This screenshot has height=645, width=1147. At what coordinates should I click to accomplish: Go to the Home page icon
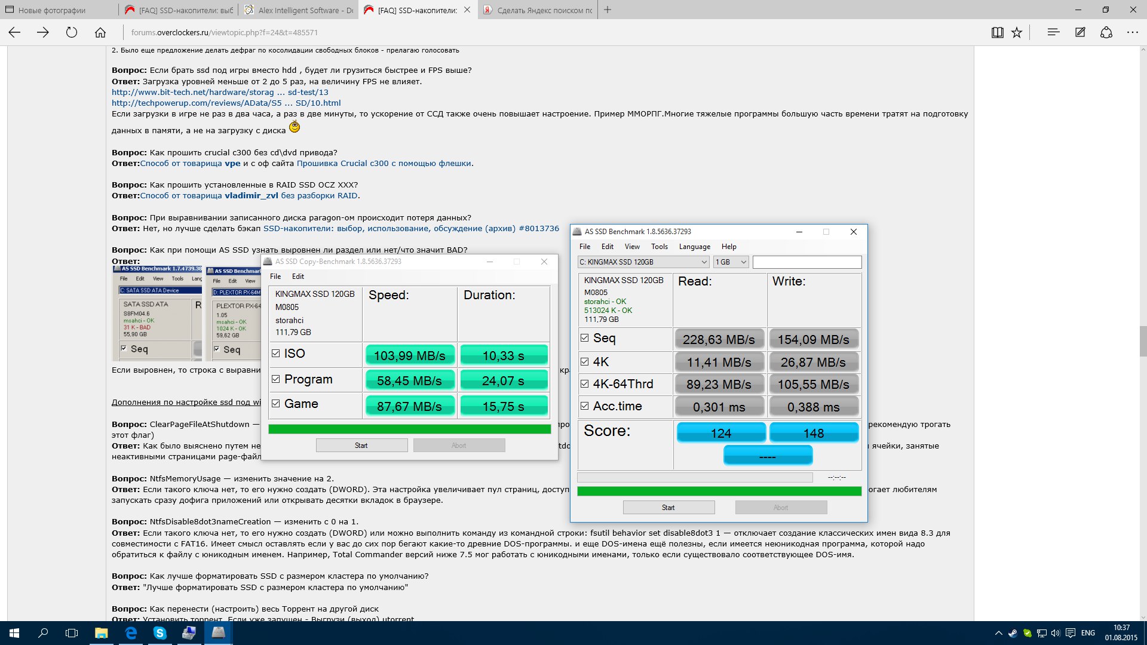(100, 33)
